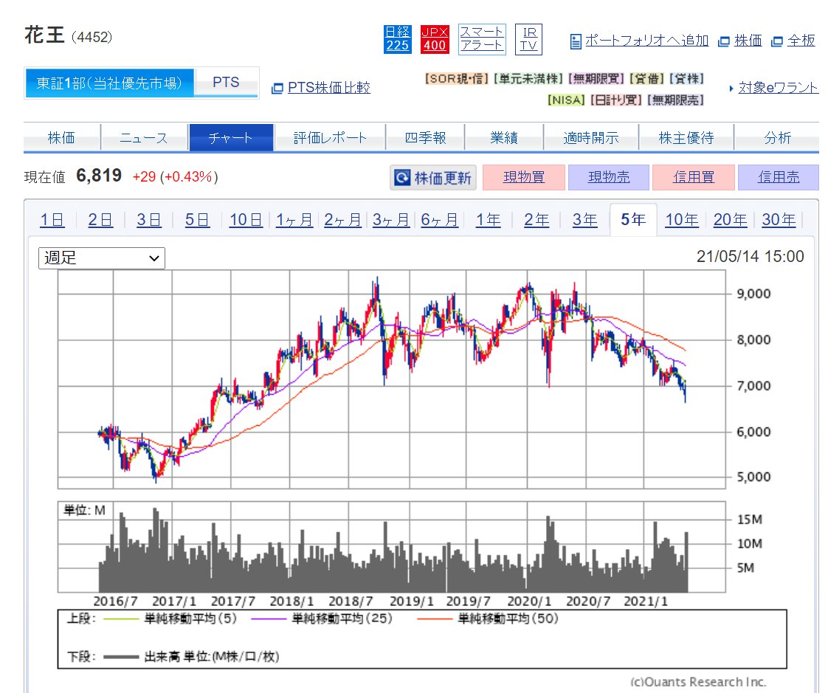The image size is (828, 693).
Task: Open the PTS株価比較 link
Action: tap(329, 88)
